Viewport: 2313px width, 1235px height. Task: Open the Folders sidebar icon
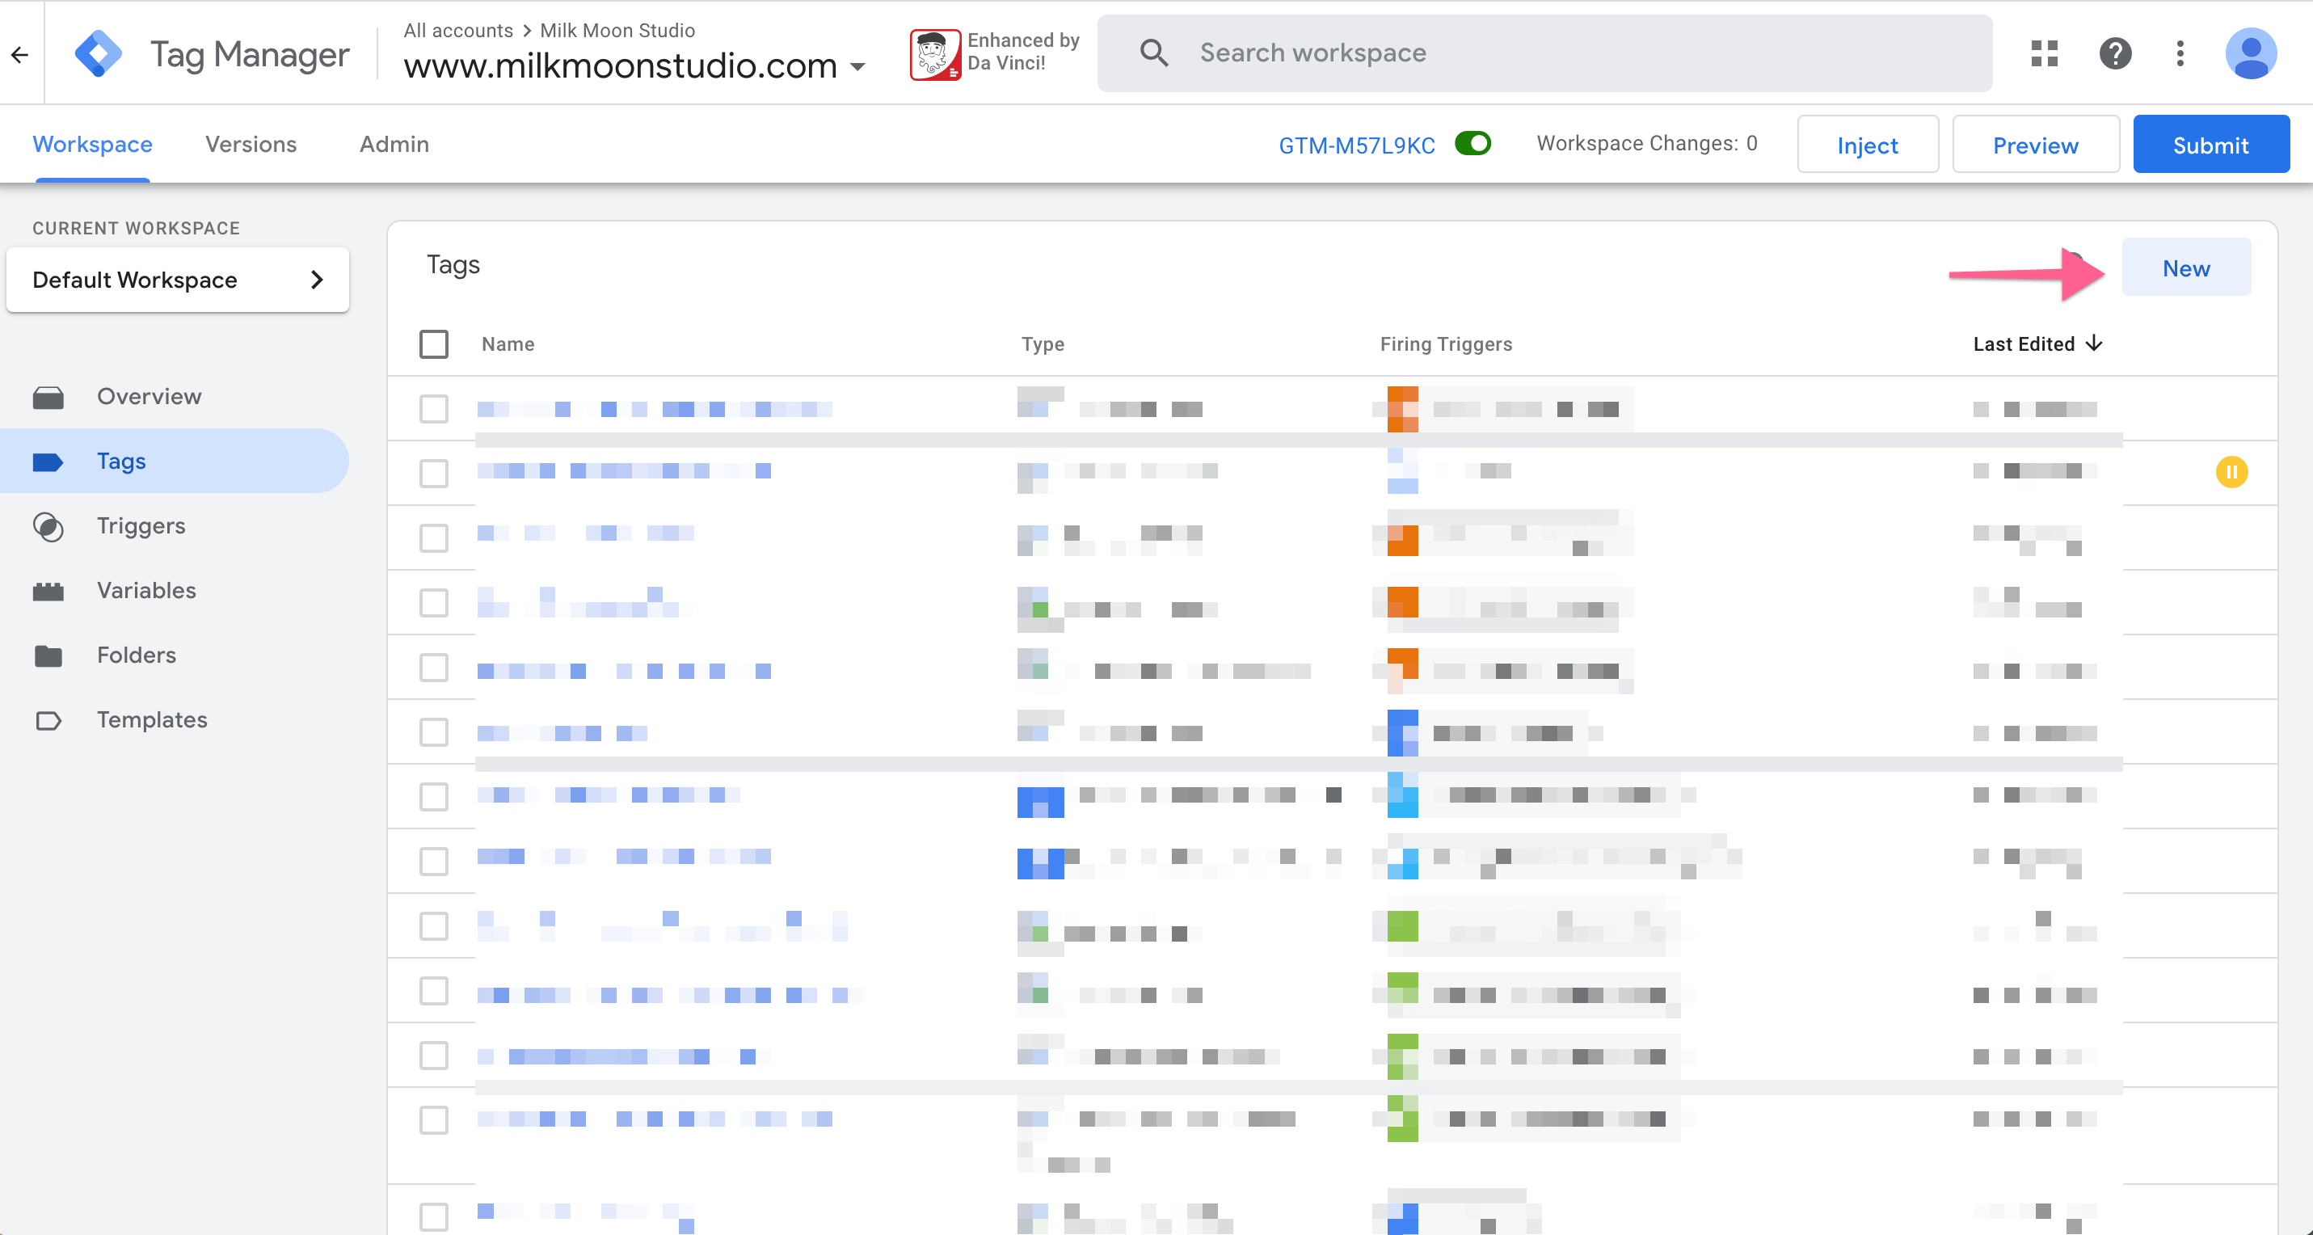[x=48, y=655]
